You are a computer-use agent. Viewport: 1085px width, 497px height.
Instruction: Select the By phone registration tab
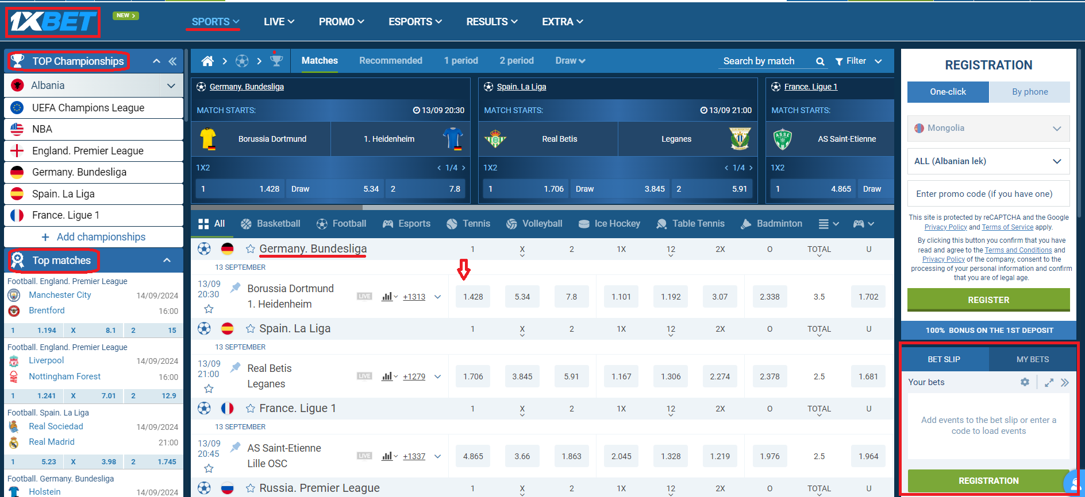point(1029,92)
